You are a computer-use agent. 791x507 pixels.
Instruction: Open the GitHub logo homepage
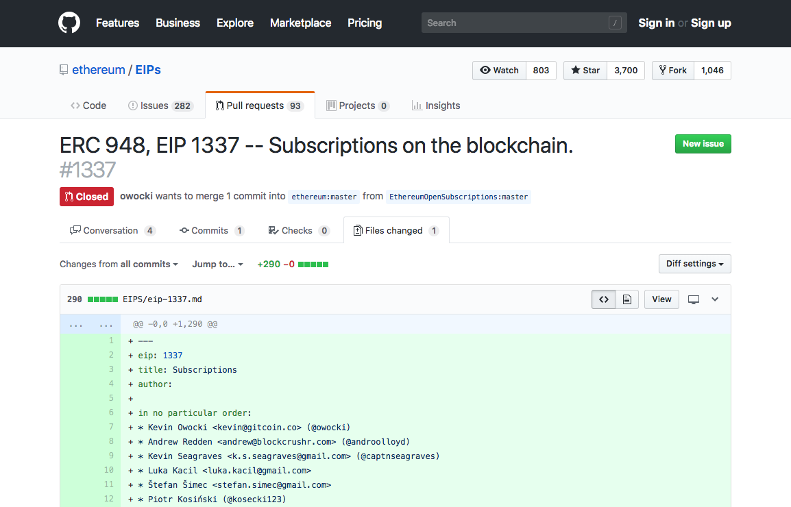[x=69, y=23]
